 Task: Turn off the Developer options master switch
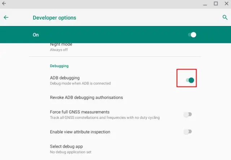tap(192, 35)
